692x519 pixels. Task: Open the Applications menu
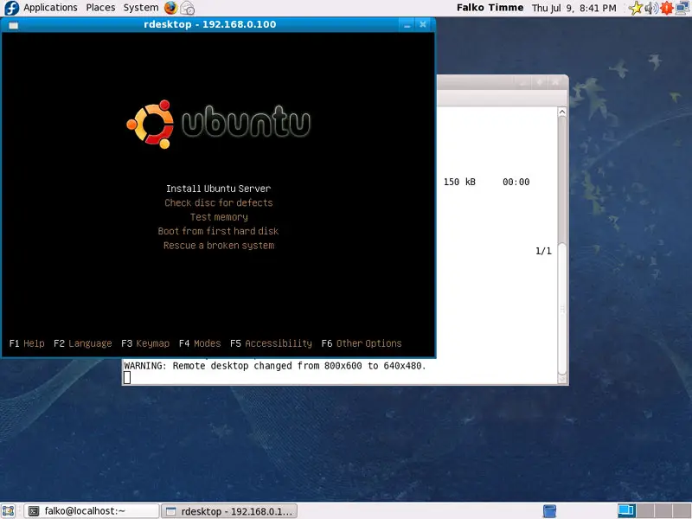click(x=50, y=8)
